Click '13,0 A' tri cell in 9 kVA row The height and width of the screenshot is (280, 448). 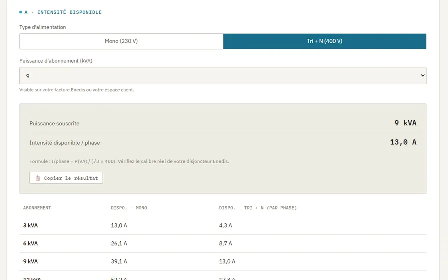[x=227, y=261]
